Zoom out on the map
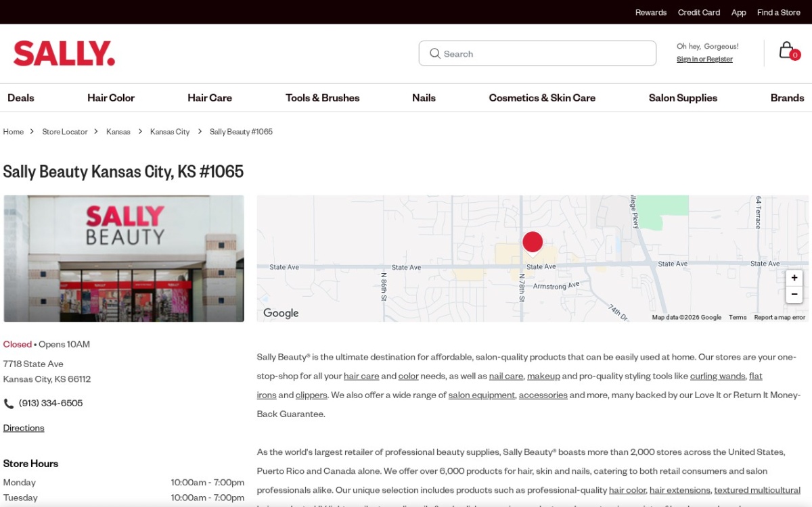The width and height of the screenshot is (812, 507). click(x=794, y=294)
